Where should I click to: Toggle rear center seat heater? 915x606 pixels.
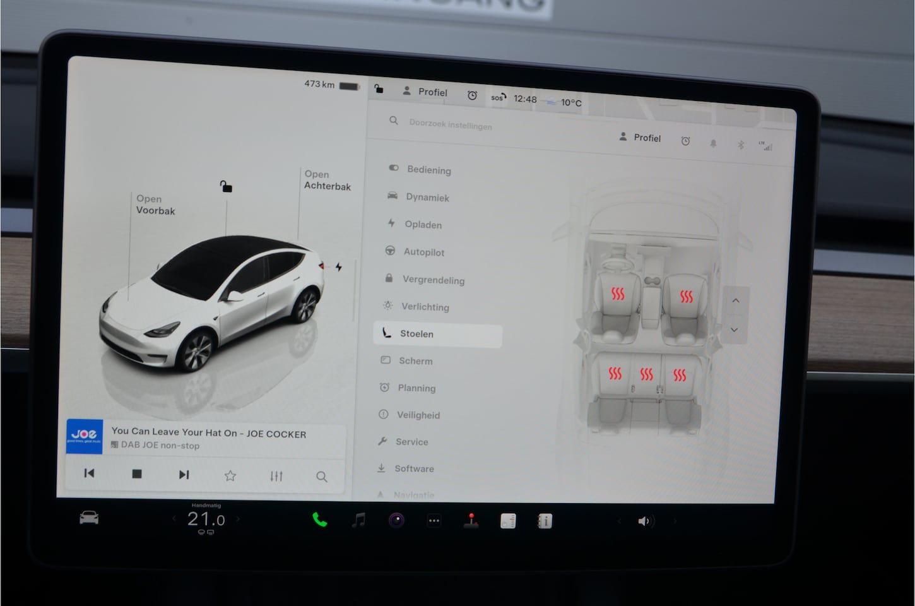tap(646, 375)
